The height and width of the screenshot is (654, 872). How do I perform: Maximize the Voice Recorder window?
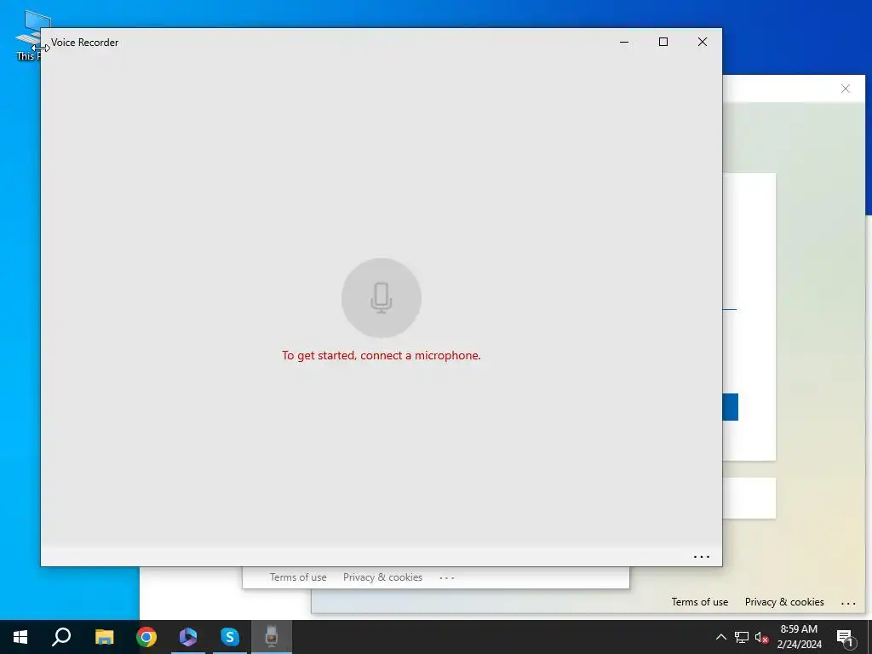click(x=663, y=43)
